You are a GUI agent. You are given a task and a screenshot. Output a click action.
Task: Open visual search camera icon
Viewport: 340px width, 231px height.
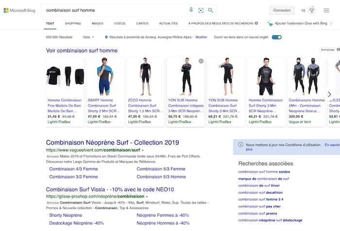(201, 10)
